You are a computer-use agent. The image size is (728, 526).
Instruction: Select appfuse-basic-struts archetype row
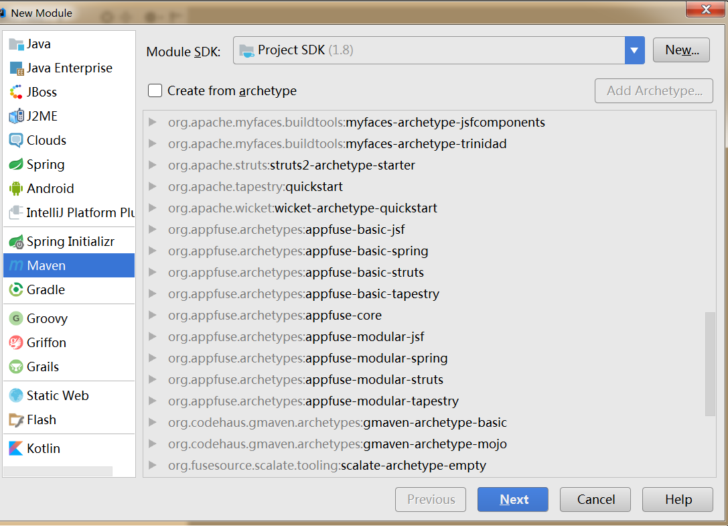point(429,272)
